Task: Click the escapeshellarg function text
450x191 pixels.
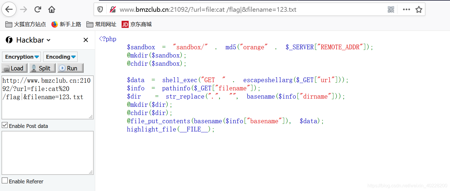Action: [268, 80]
